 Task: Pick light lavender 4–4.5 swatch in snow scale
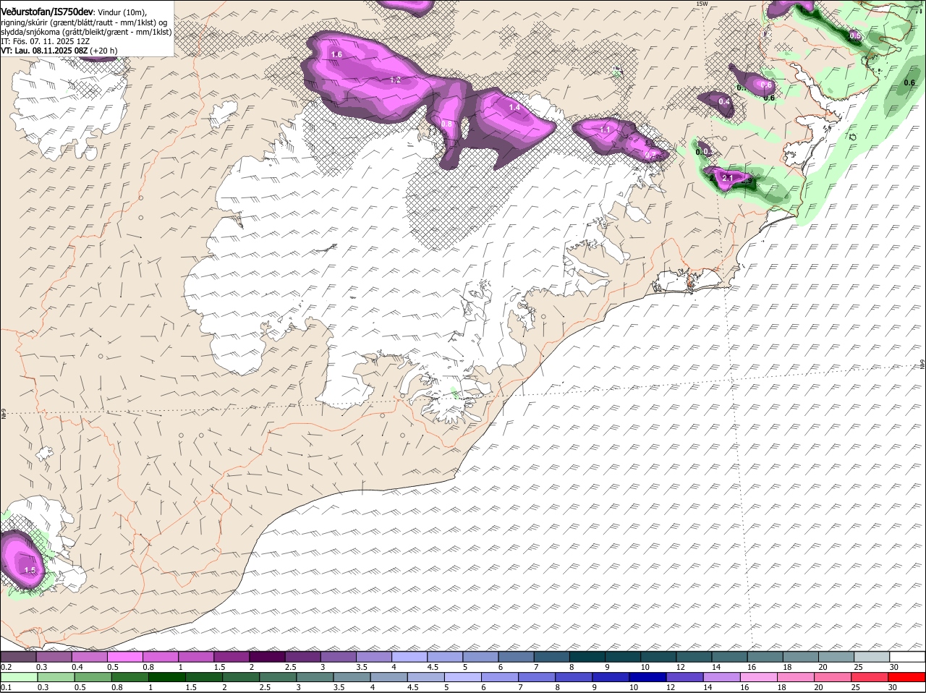pos(408,657)
